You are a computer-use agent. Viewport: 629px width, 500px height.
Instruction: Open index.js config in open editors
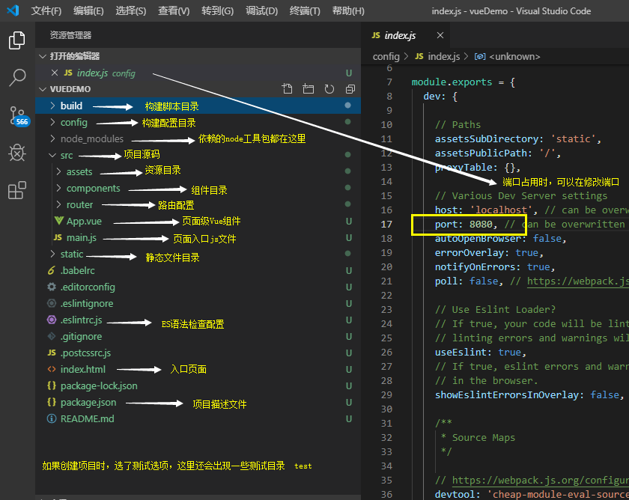coord(198,73)
